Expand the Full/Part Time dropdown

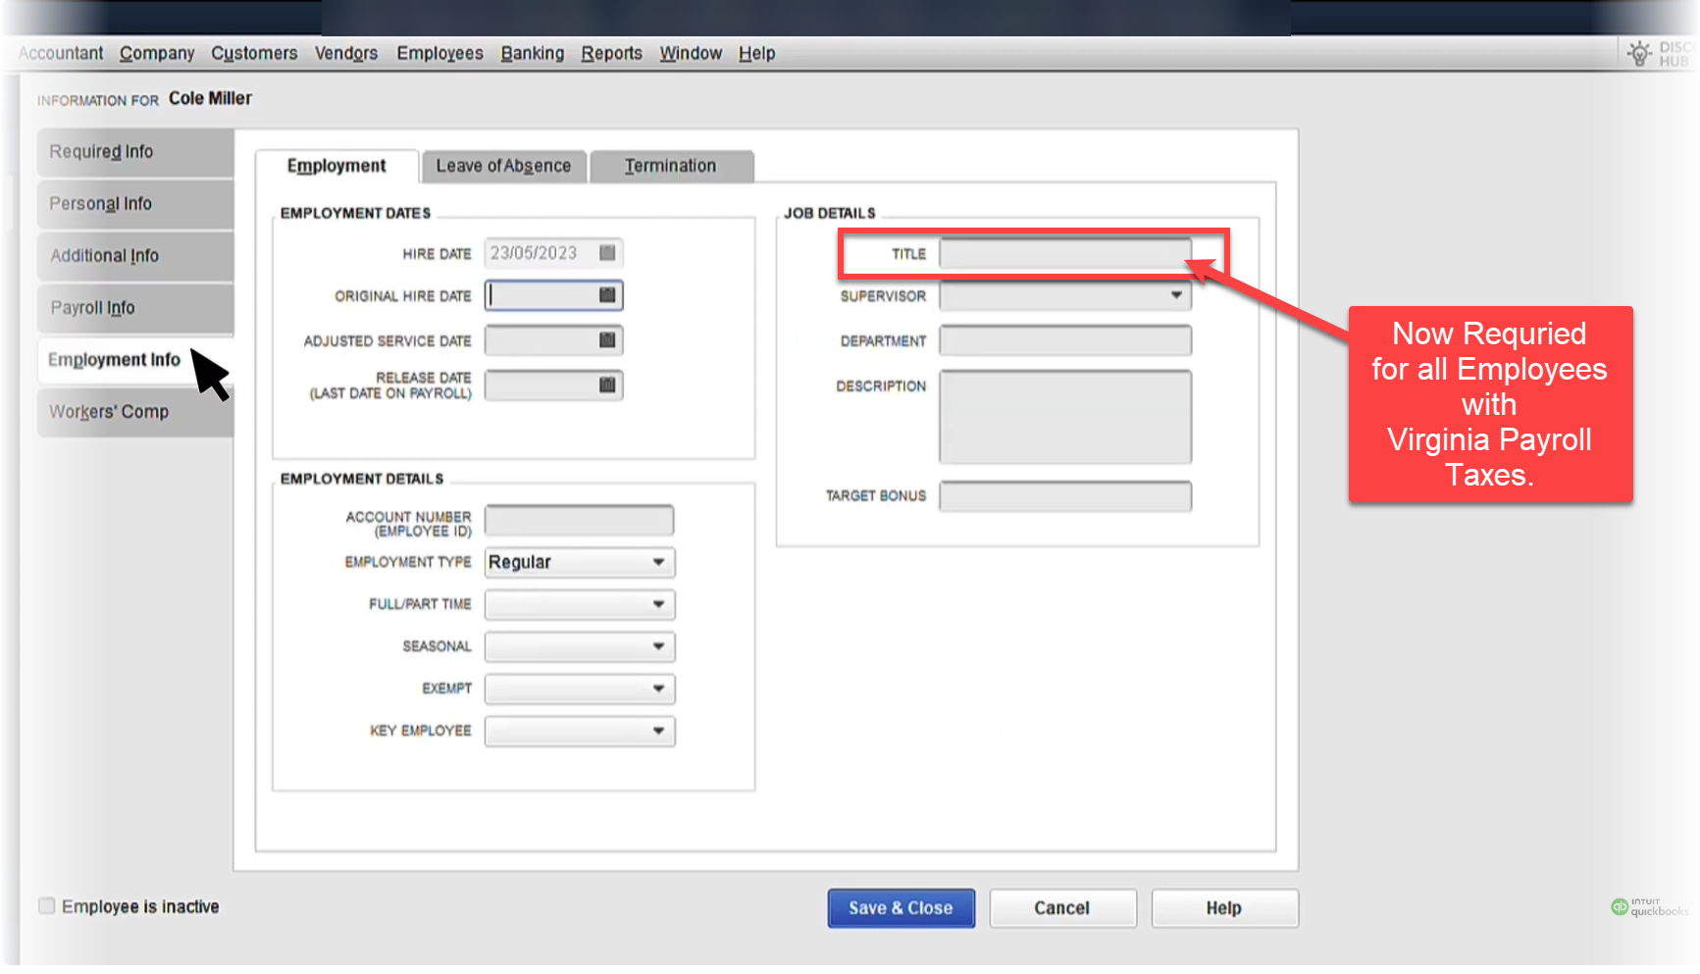[658, 604]
